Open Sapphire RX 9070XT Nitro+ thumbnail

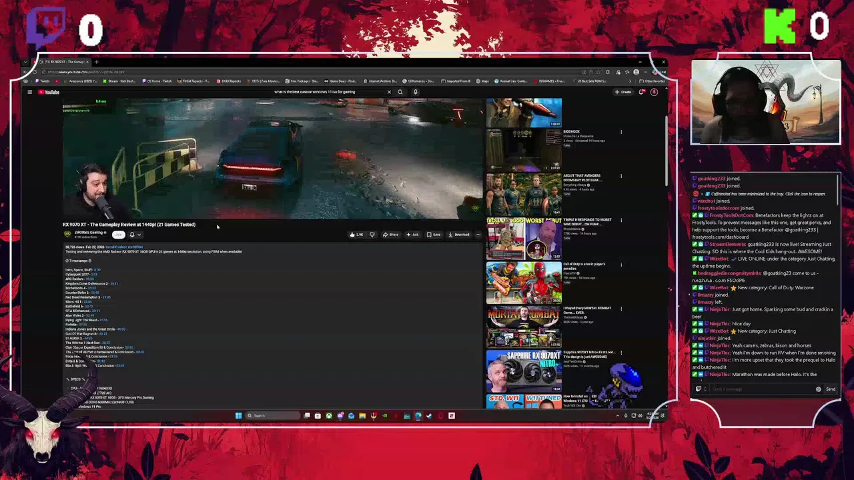[x=524, y=371]
